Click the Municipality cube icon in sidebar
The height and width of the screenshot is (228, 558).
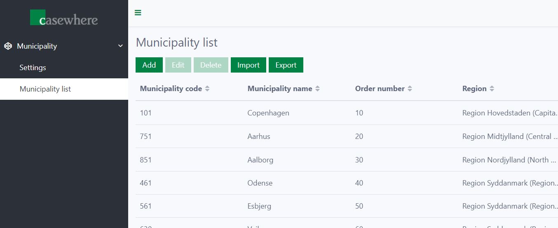[x=8, y=46]
